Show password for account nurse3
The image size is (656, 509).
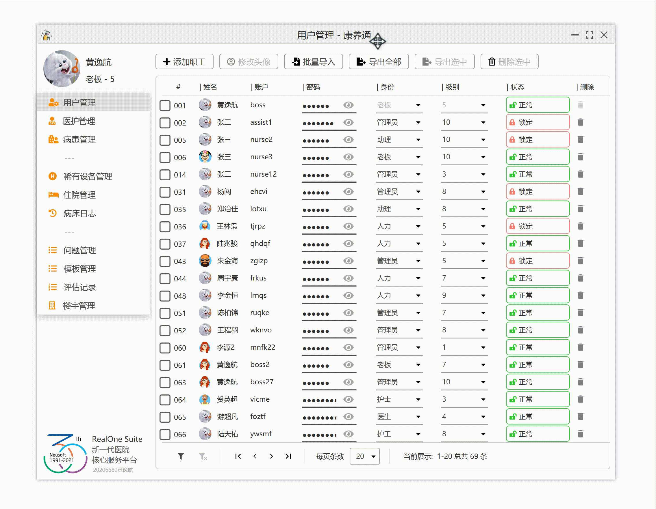click(349, 157)
